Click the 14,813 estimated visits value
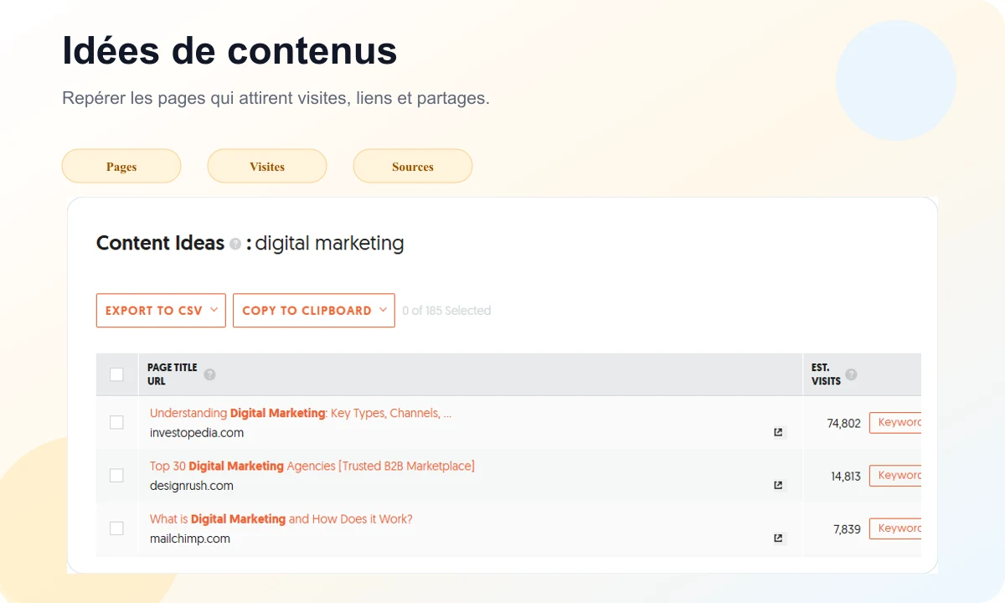This screenshot has height=603, width=1005. click(846, 477)
